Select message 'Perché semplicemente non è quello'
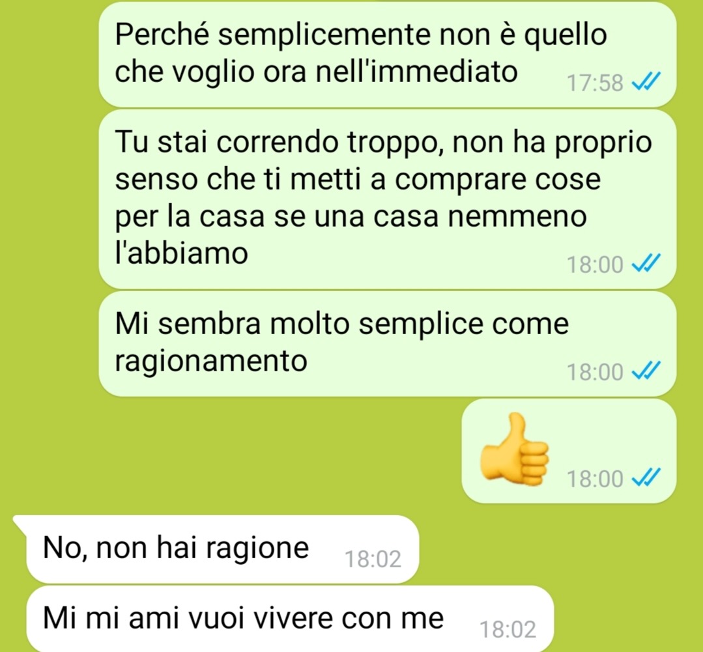The width and height of the screenshot is (703, 652). tap(388, 54)
